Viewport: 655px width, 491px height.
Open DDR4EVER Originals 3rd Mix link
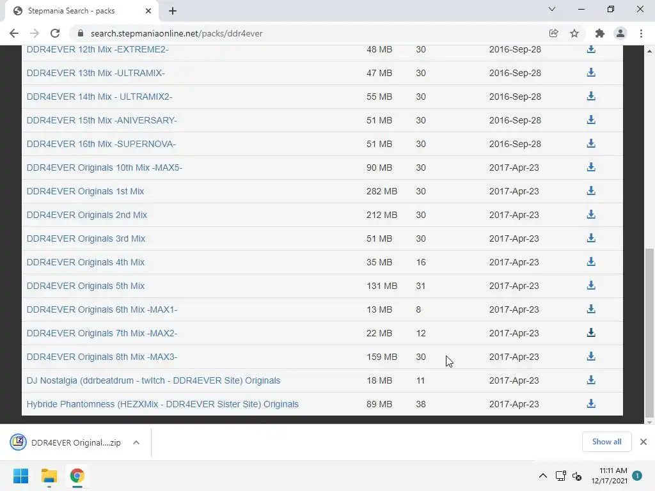(86, 238)
